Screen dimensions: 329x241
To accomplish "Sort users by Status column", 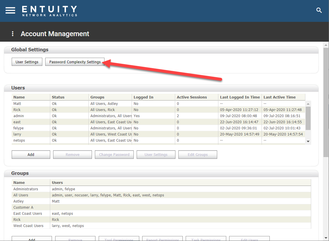I will pos(69,97).
